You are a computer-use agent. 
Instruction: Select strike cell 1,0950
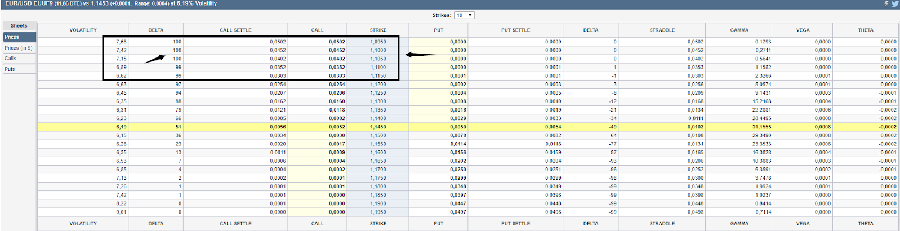pos(378,42)
